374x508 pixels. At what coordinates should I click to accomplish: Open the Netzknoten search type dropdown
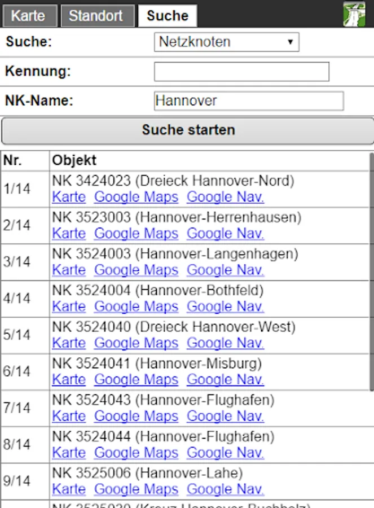click(x=226, y=42)
